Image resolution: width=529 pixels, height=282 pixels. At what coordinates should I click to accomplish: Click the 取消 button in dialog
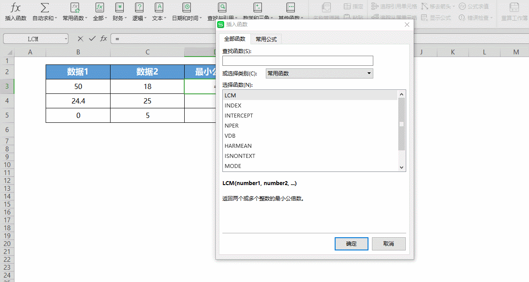[389, 244]
